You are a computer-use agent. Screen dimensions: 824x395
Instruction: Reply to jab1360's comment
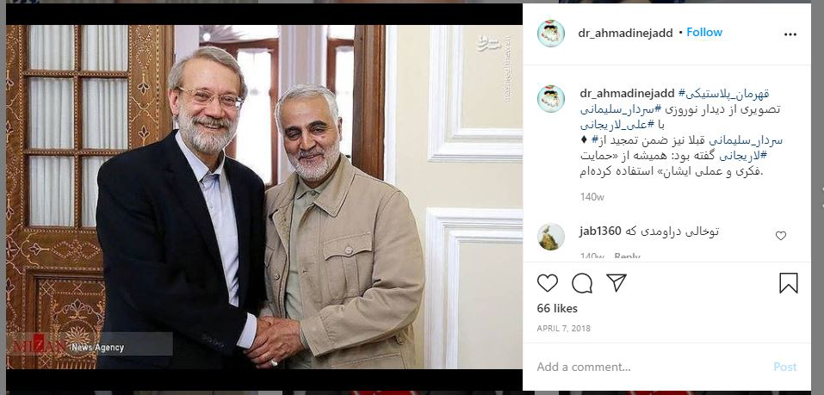tap(627, 256)
